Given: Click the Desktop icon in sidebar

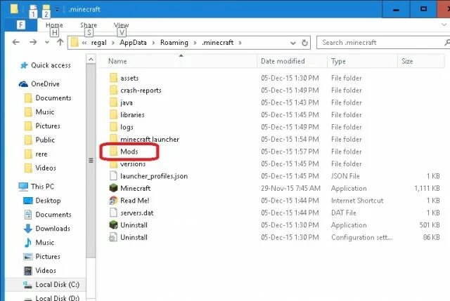Looking at the screenshot, I should [x=28, y=201].
